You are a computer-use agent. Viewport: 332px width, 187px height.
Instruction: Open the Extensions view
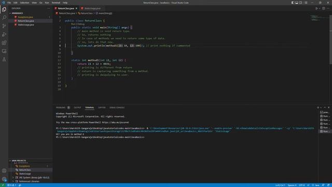[x=4, y=43]
